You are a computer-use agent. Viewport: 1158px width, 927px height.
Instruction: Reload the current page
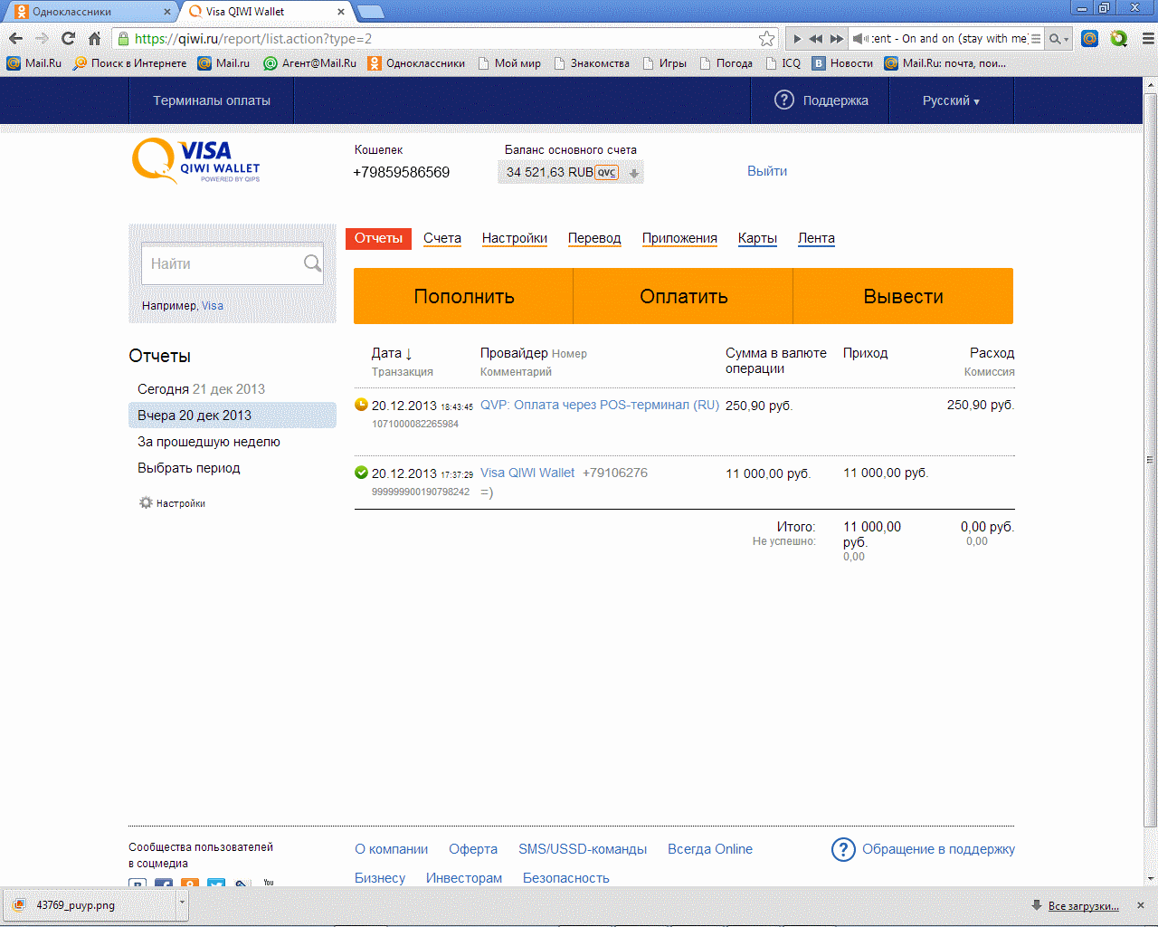point(68,38)
